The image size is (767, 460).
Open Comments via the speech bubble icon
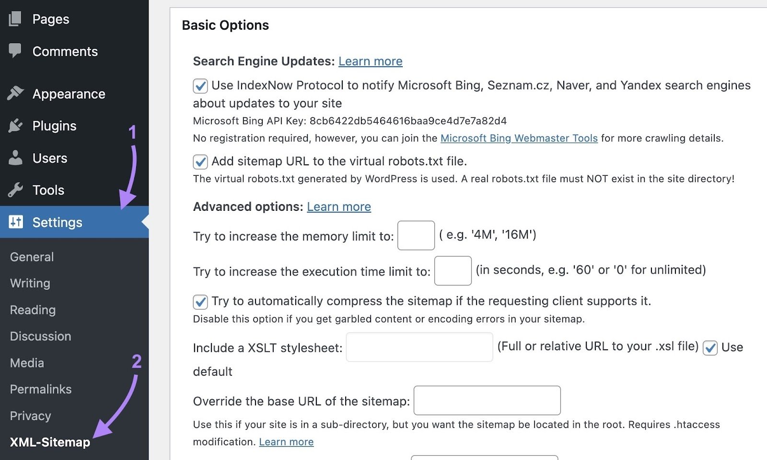[16, 50]
